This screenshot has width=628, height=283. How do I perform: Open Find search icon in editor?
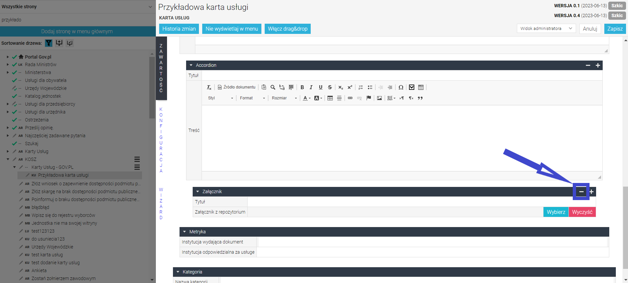coord(273,87)
